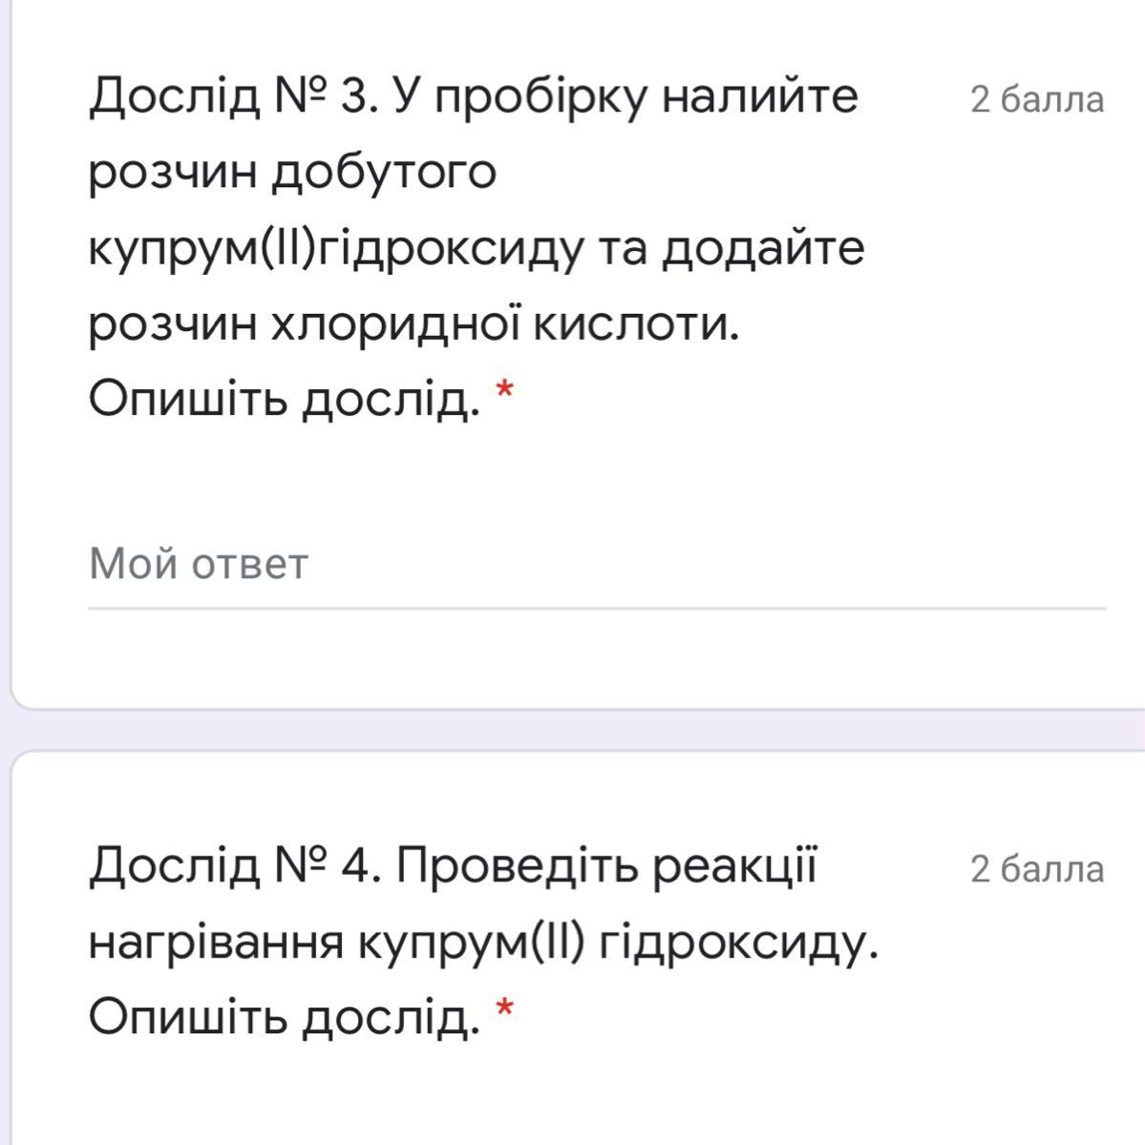Click the "№" symbol in question 3 title
Viewport: 1145px width, 1145px height.
pyautogui.click(x=301, y=96)
